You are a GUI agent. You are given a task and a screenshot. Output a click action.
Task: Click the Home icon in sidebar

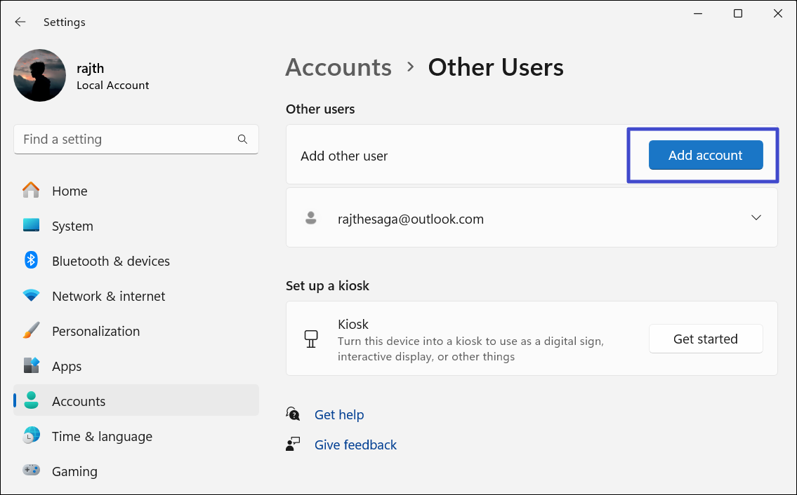click(31, 191)
